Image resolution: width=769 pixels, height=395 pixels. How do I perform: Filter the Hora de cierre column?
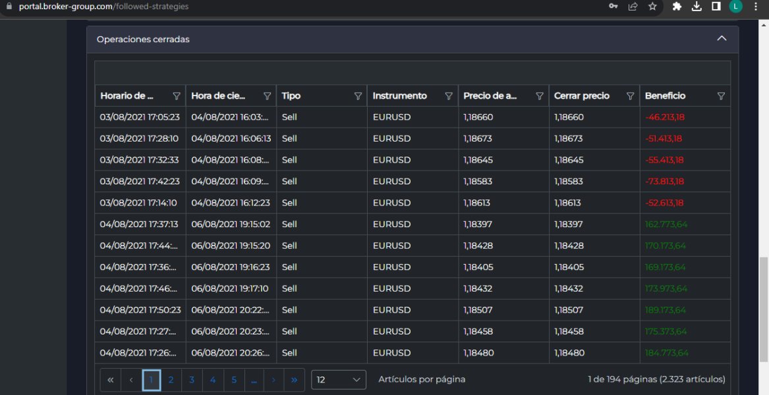click(x=267, y=96)
